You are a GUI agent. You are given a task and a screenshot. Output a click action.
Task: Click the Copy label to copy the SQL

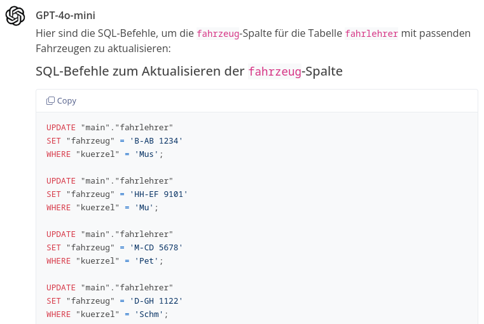tap(67, 101)
